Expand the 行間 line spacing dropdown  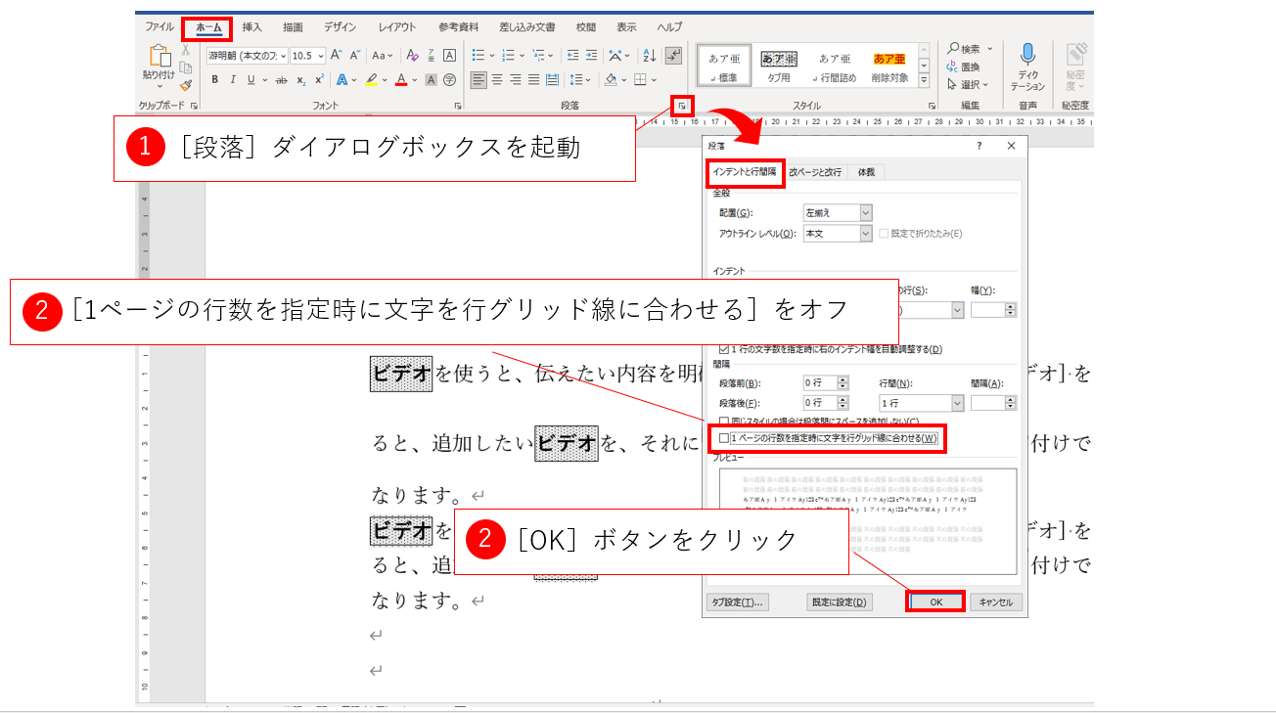(956, 403)
